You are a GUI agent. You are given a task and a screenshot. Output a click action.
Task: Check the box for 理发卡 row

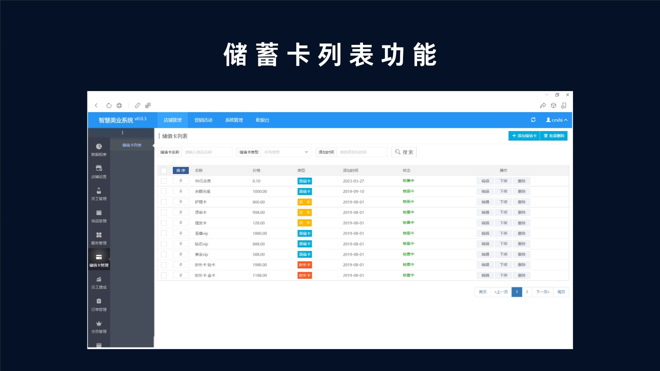pos(164,223)
